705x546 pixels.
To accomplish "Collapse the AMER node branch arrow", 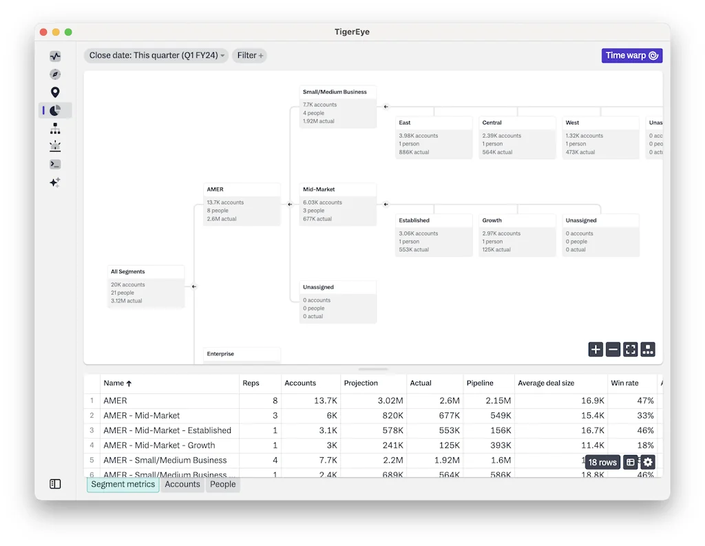I will point(290,204).
